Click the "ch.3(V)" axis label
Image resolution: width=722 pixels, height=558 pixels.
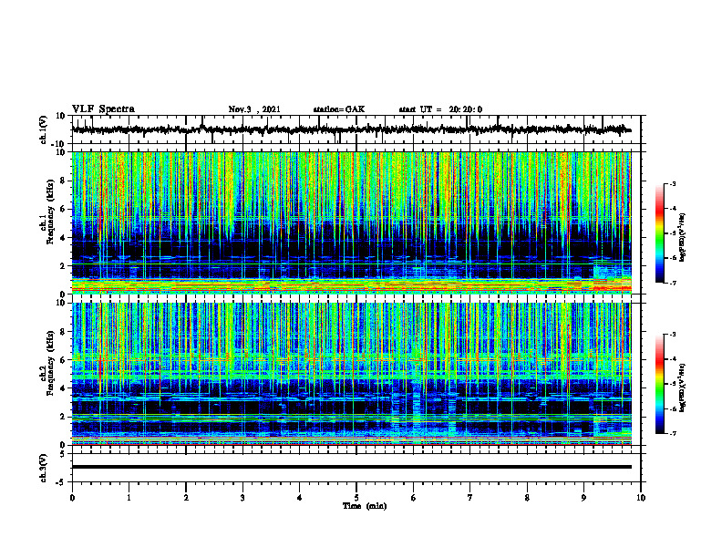(43, 468)
